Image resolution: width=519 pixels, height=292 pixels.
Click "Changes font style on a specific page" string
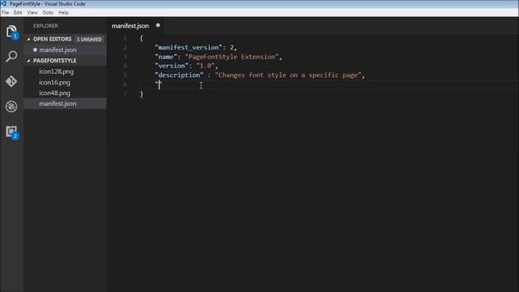tap(288, 75)
